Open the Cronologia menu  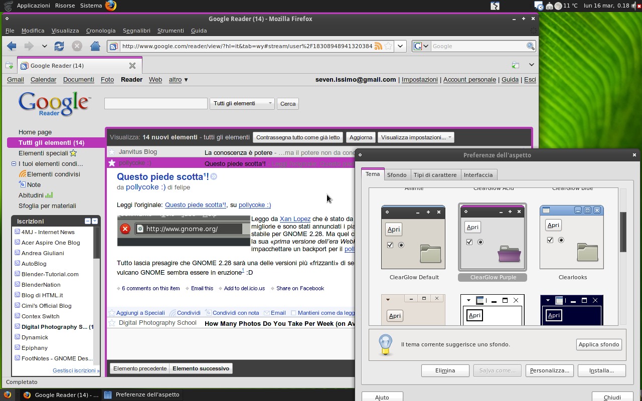coord(101,31)
